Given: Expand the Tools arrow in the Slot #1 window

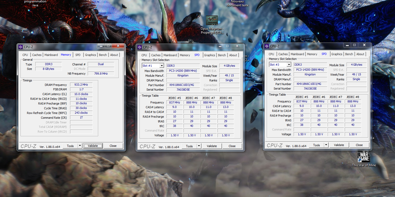Looking at the screenshot, I should point(199,146).
